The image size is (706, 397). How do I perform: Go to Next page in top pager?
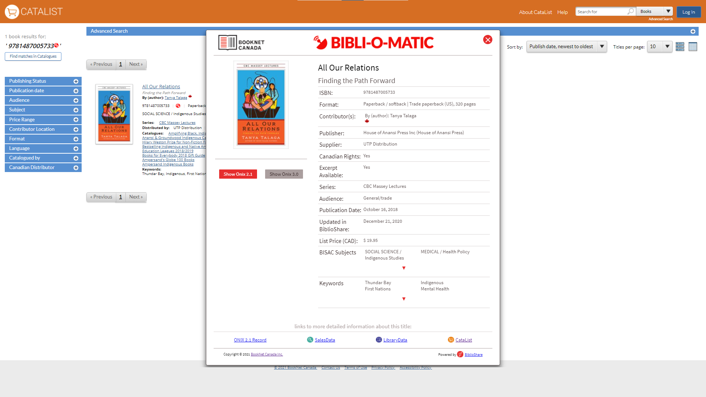pos(136,64)
